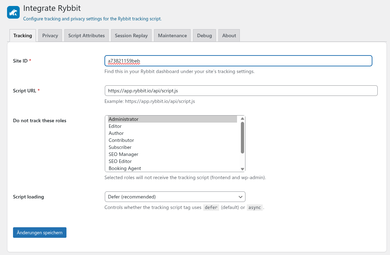This screenshot has width=390, height=255.
Task: Click the 'Configure tracking and privacy settings' subtitle
Action: click(92, 19)
